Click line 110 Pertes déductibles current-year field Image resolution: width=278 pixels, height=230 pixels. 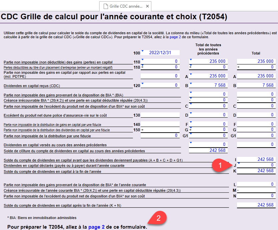[x=160, y=67]
